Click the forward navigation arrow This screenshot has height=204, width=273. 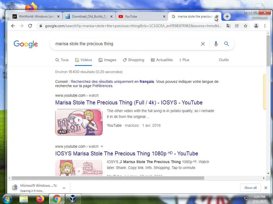[22, 26]
